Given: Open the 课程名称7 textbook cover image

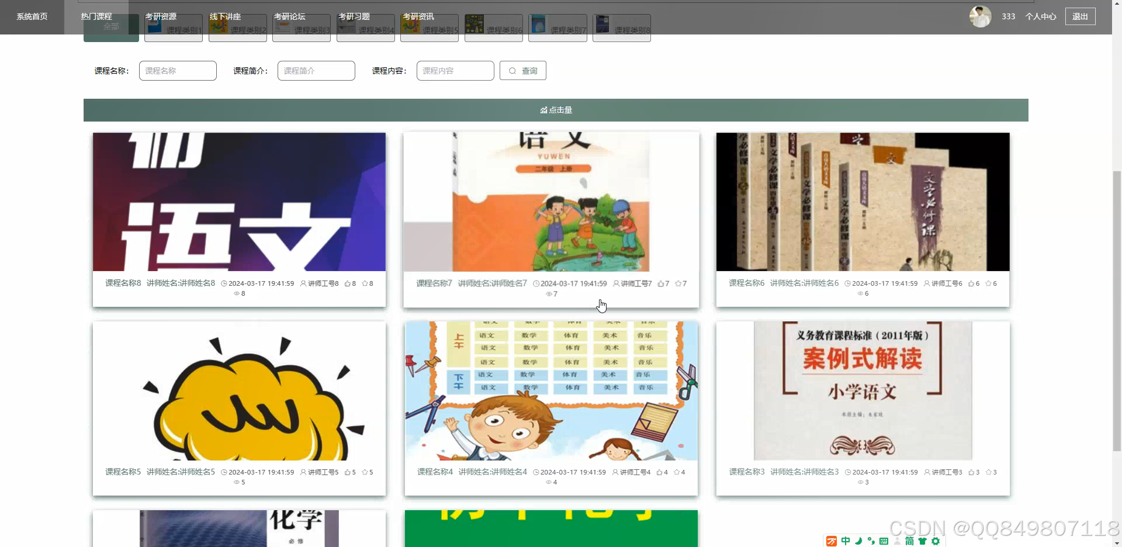Looking at the screenshot, I should click(x=551, y=202).
